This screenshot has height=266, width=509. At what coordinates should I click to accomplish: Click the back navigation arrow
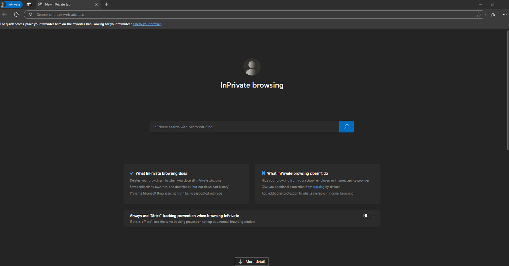click(x=5, y=14)
